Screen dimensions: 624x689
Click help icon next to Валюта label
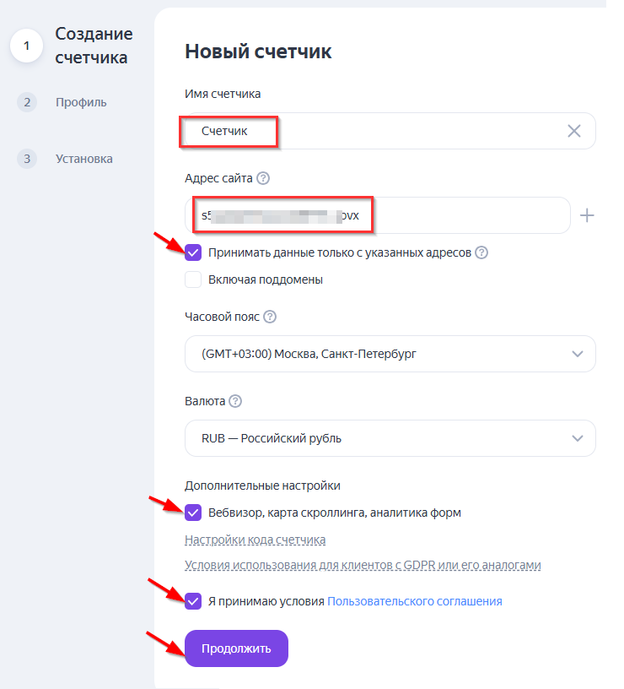(235, 401)
